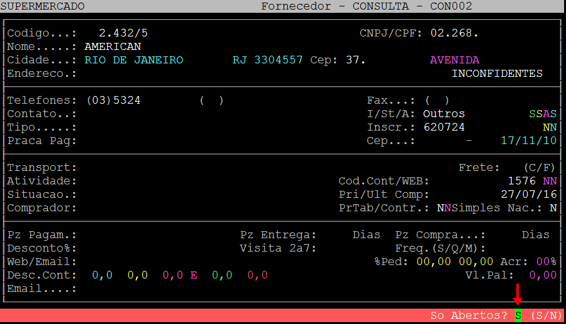
Task: Click the Frete (C/F) option field
Action: point(538,168)
